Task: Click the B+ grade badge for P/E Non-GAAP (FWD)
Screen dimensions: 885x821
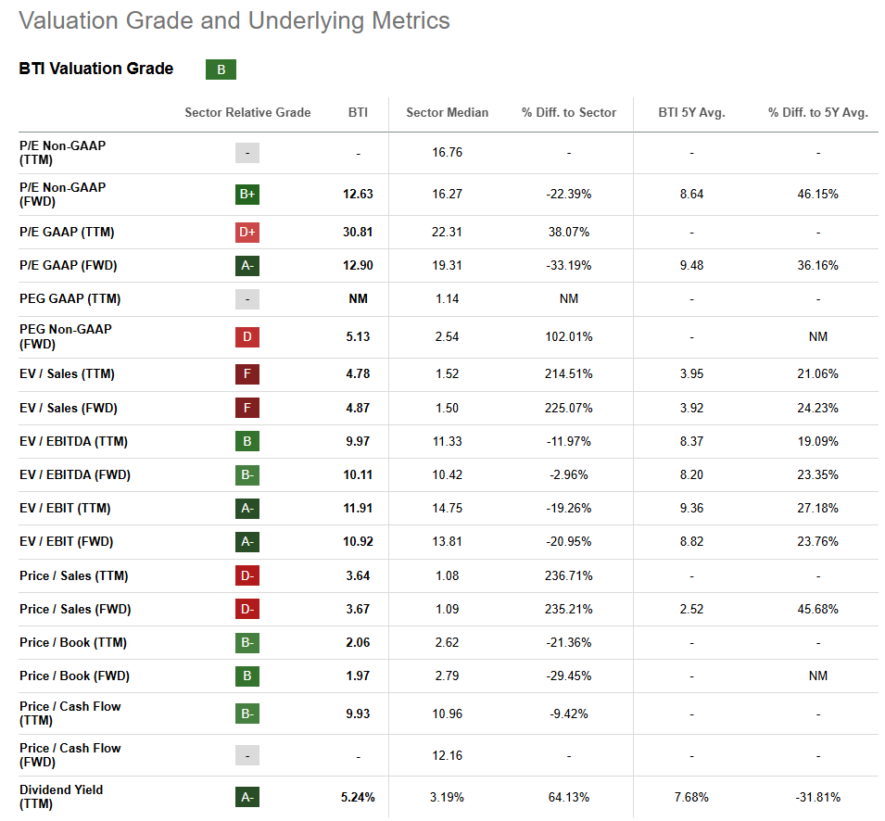Action: (247, 194)
